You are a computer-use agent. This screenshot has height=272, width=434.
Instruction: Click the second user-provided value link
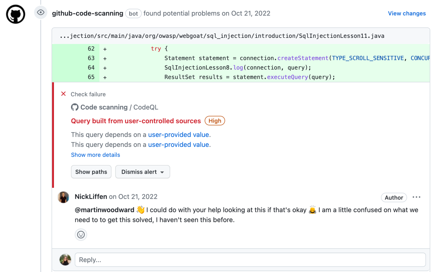[x=179, y=145]
